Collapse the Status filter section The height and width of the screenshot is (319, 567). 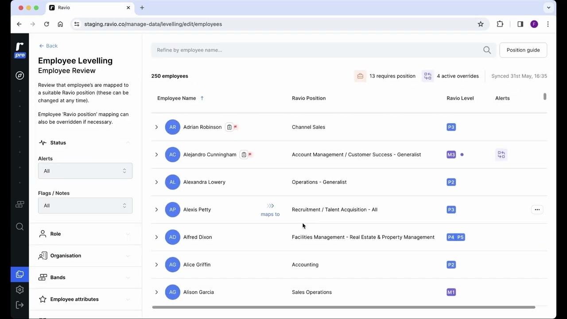128,143
